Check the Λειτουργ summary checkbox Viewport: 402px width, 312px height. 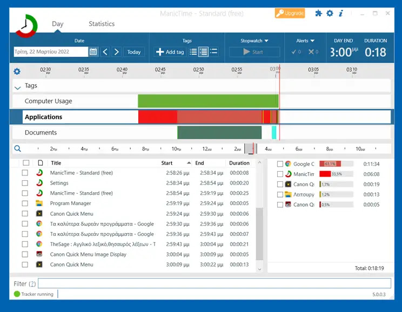click(x=280, y=195)
